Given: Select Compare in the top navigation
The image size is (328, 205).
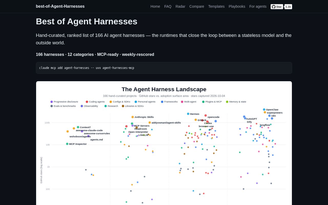Looking at the screenshot, I should click(197, 6).
